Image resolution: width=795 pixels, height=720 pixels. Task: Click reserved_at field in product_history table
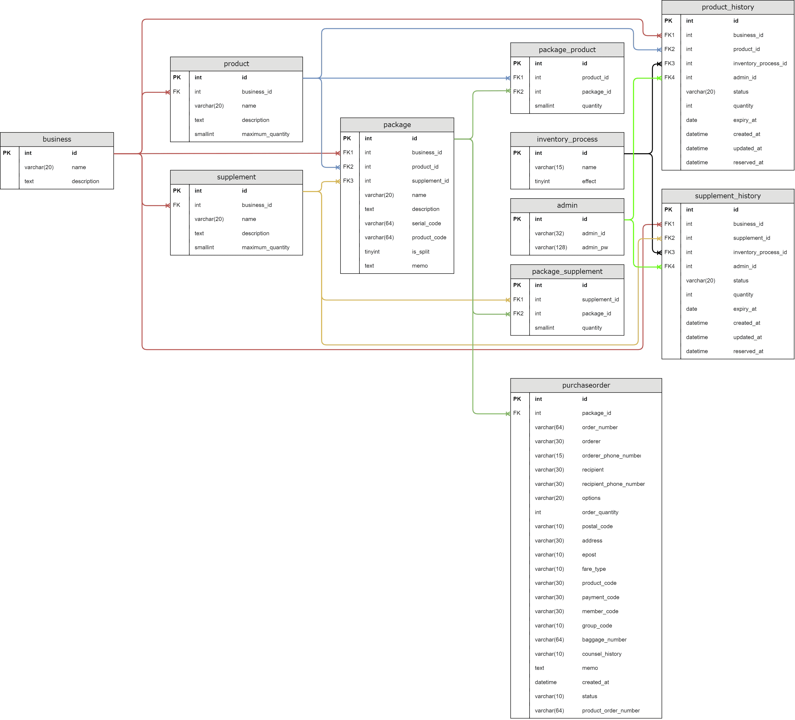tap(748, 163)
